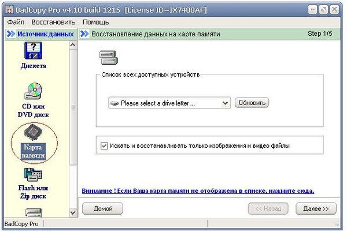This screenshot has height=232, width=347.
Task: Select the Карта памяти chip icon
Action: [x=33, y=132]
